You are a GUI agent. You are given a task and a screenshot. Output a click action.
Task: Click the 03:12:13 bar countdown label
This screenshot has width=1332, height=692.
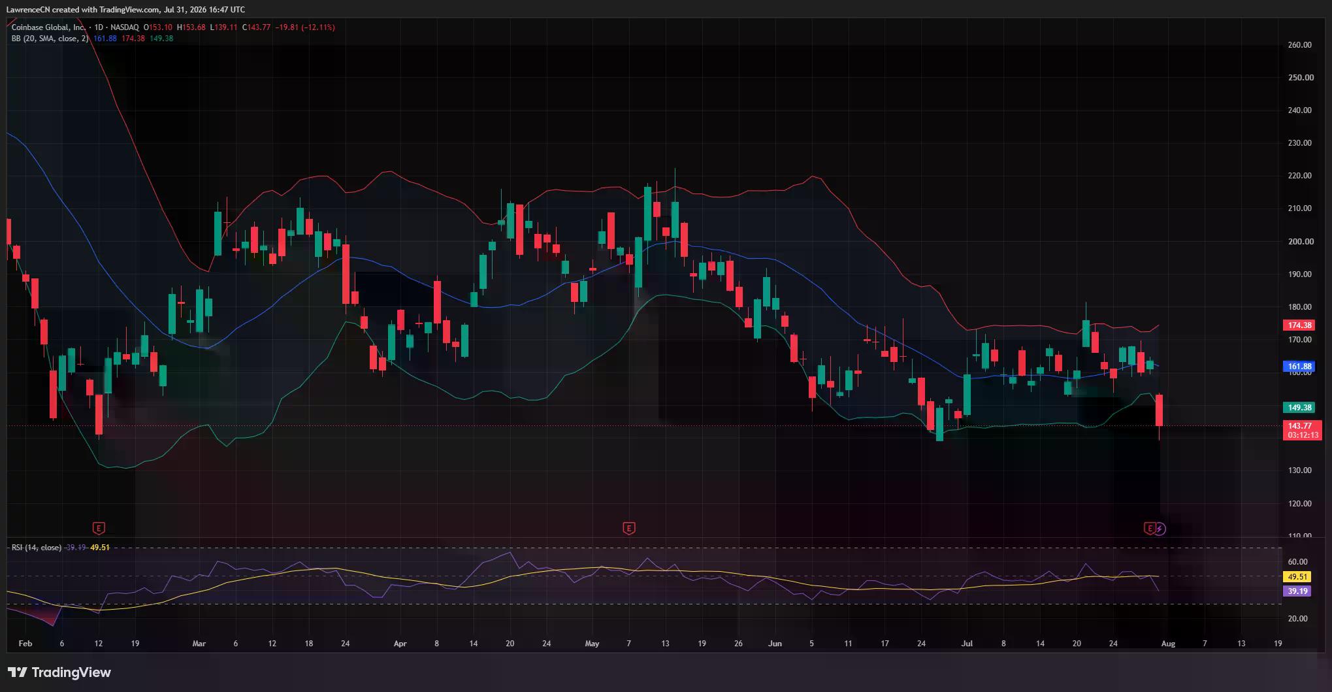(x=1302, y=435)
